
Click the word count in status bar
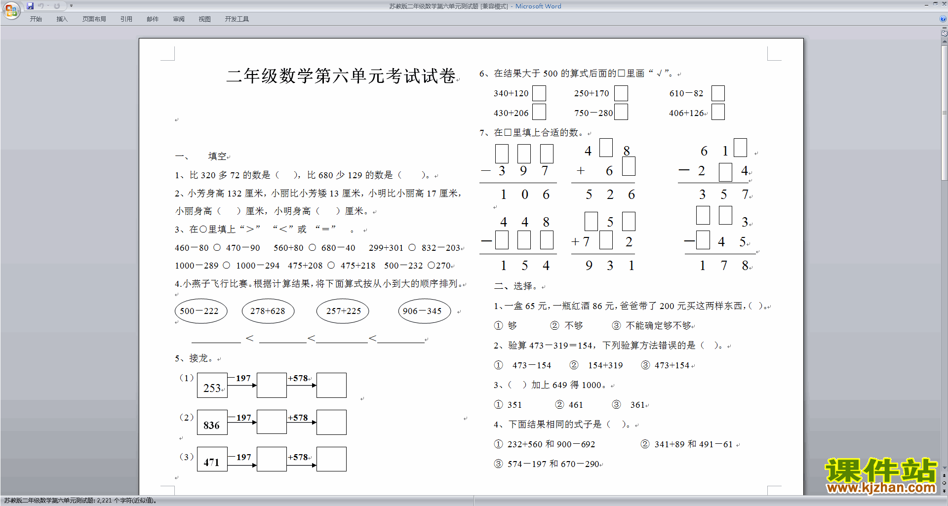(x=80, y=501)
